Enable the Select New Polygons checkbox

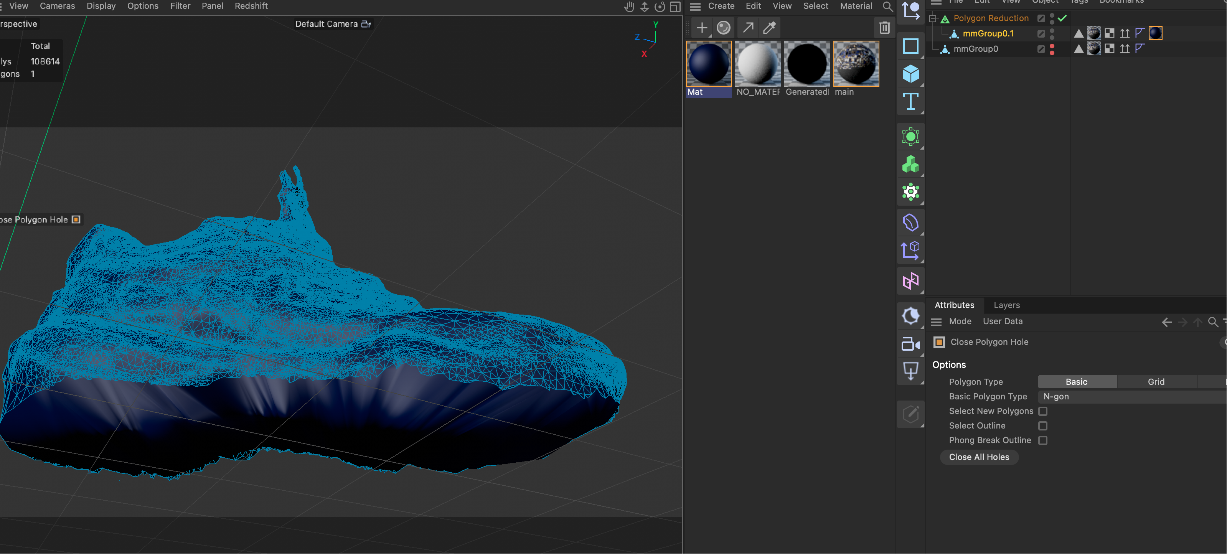pyautogui.click(x=1043, y=411)
